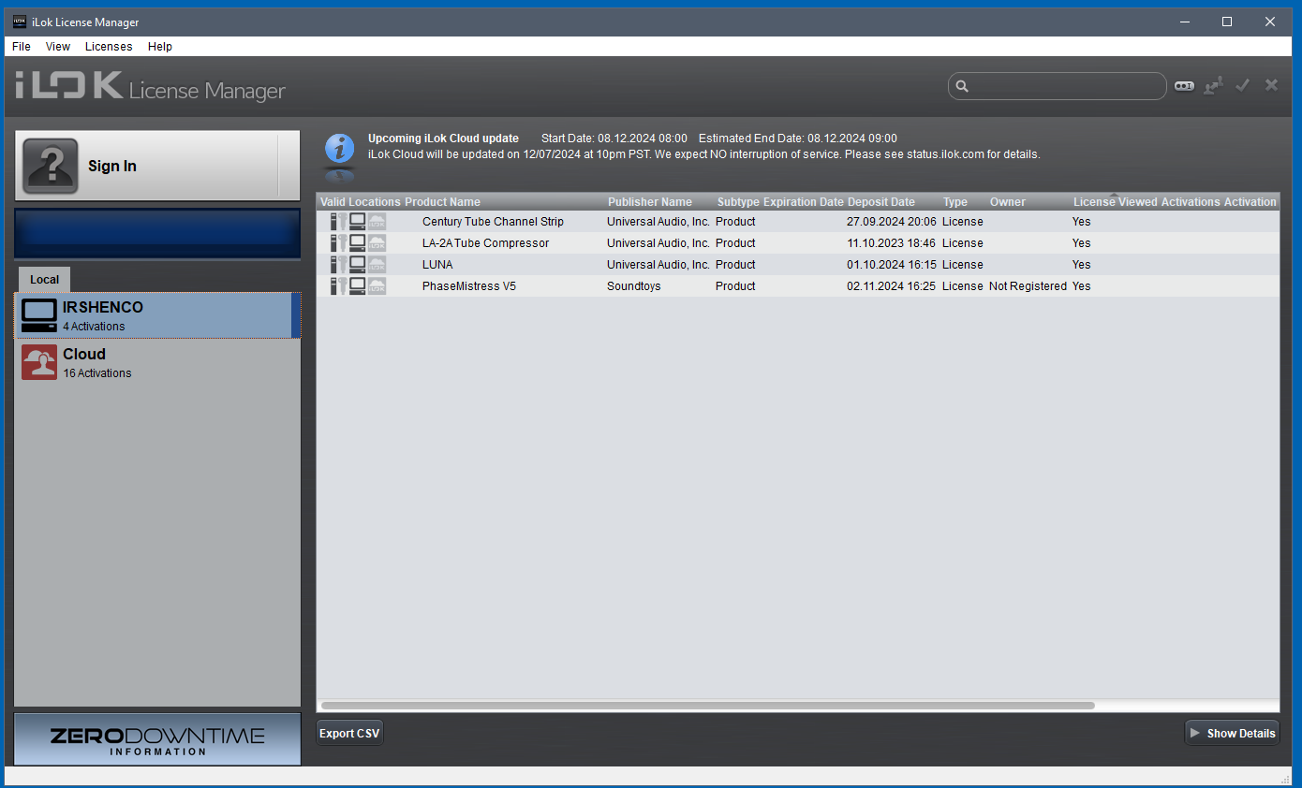Viewport: 1302px width, 788px height.
Task: Click the computer location icon in the Century Tube row
Action: [357, 222]
